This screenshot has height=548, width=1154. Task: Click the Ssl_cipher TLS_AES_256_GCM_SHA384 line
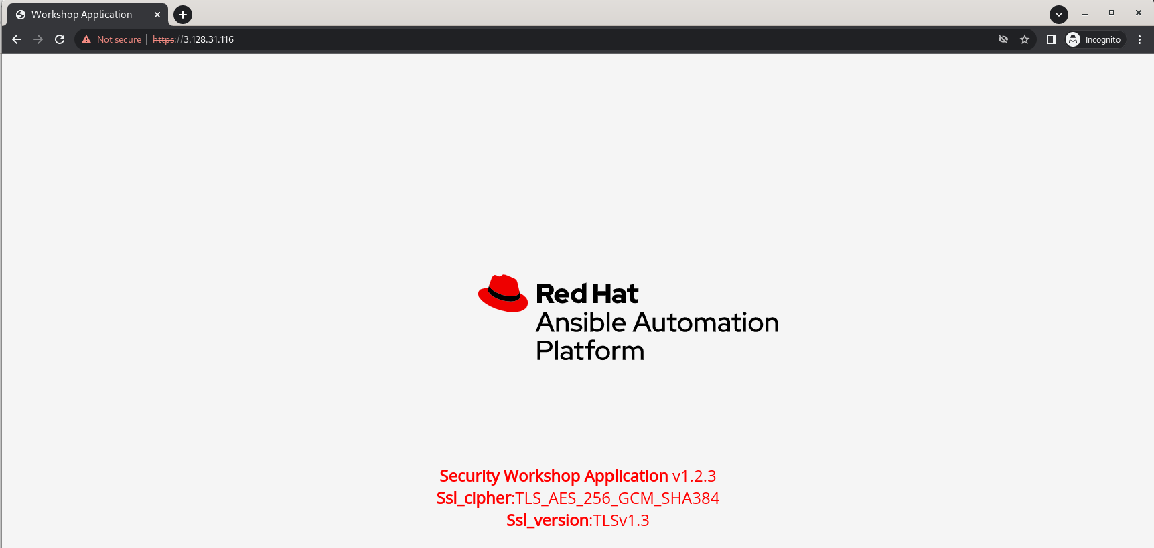[577, 498]
